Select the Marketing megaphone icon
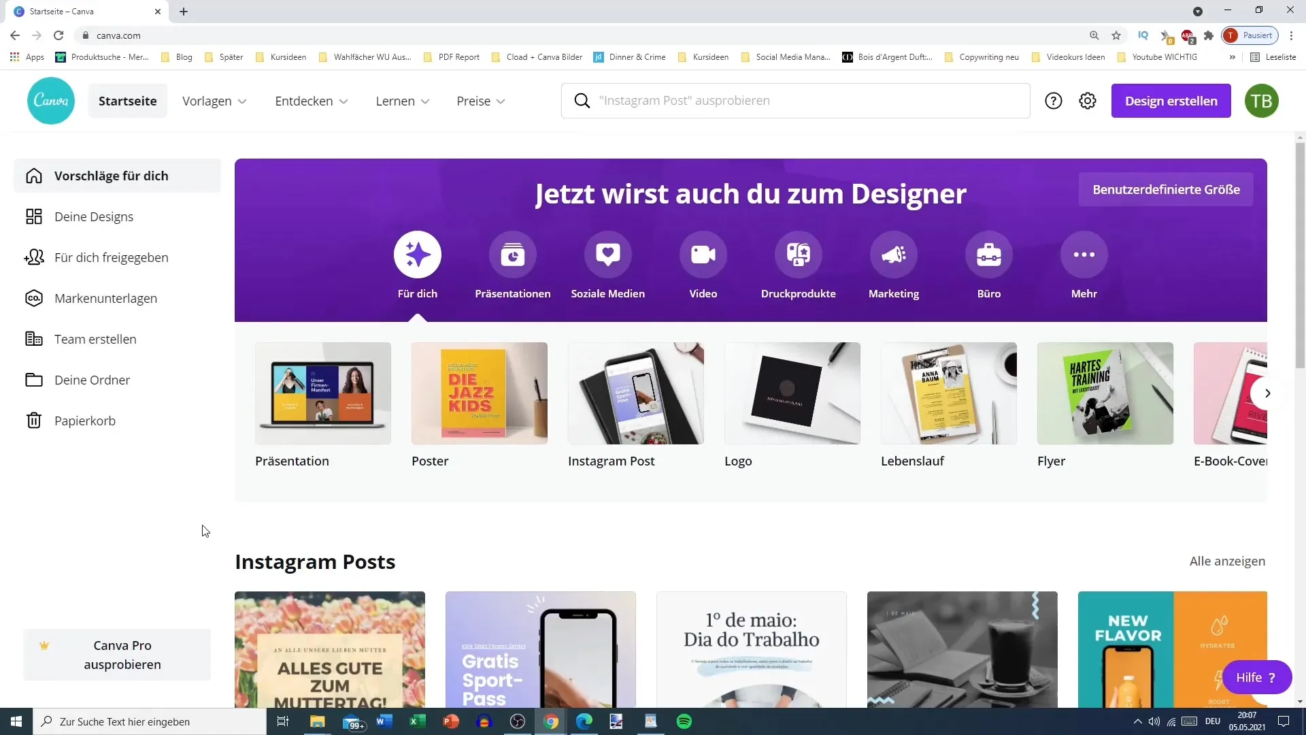Image resolution: width=1306 pixels, height=735 pixels. click(894, 255)
